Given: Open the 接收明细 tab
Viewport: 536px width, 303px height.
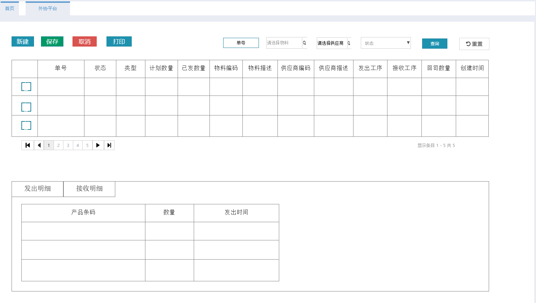Looking at the screenshot, I should (89, 189).
